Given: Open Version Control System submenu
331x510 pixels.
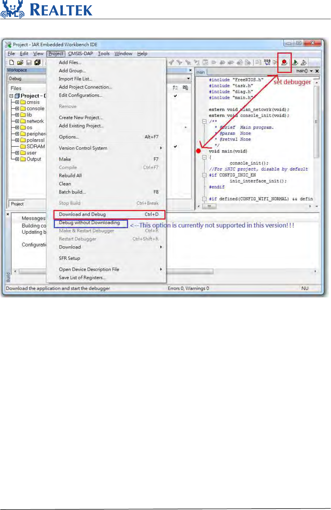Looking at the screenshot, I should click(106, 148).
